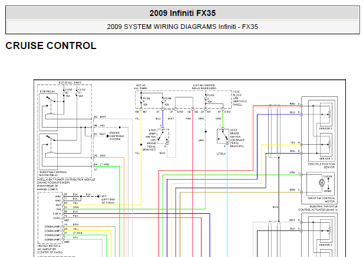The width and height of the screenshot is (363, 257).
Task: Click the "E103" connector label under Fuse 3
Action: point(227,112)
